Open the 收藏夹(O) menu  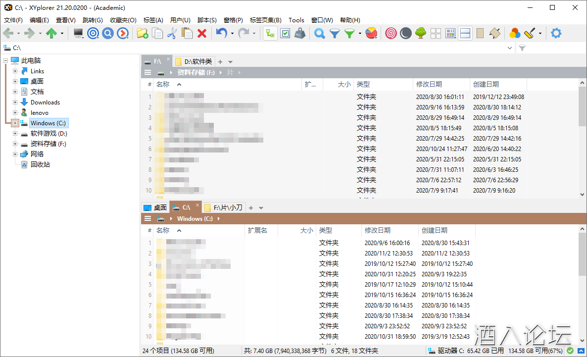click(123, 20)
